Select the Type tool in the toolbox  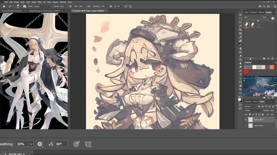tap(240, 75)
